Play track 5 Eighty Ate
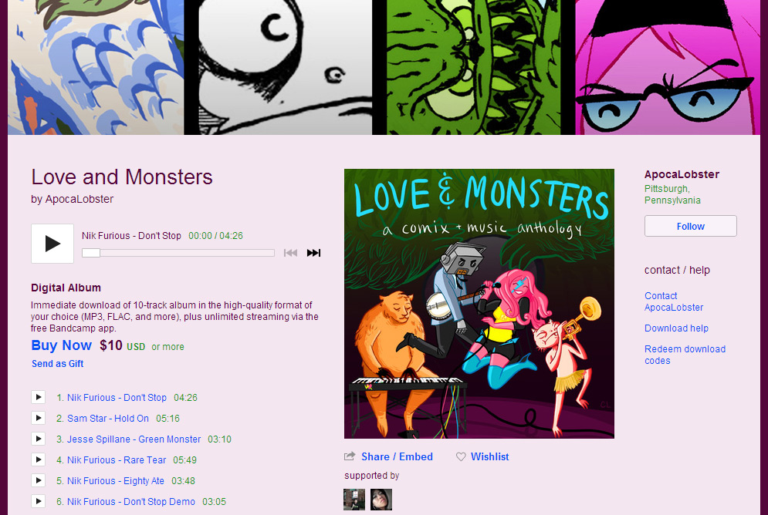This screenshot has width=768, height=515. point(38,480)
